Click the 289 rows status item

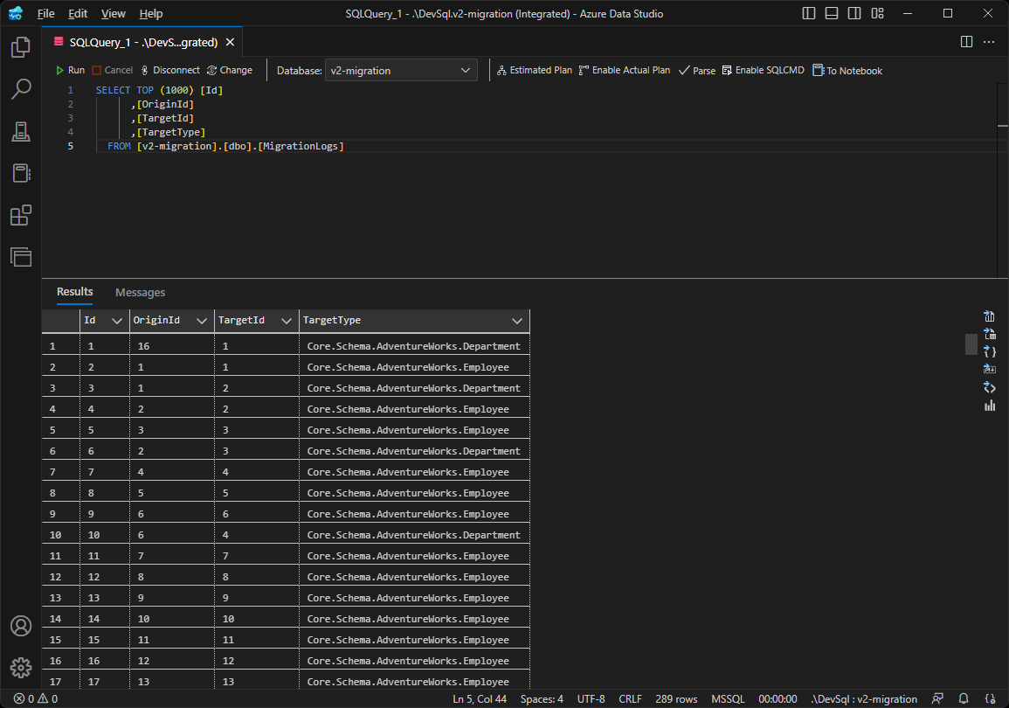676,699
